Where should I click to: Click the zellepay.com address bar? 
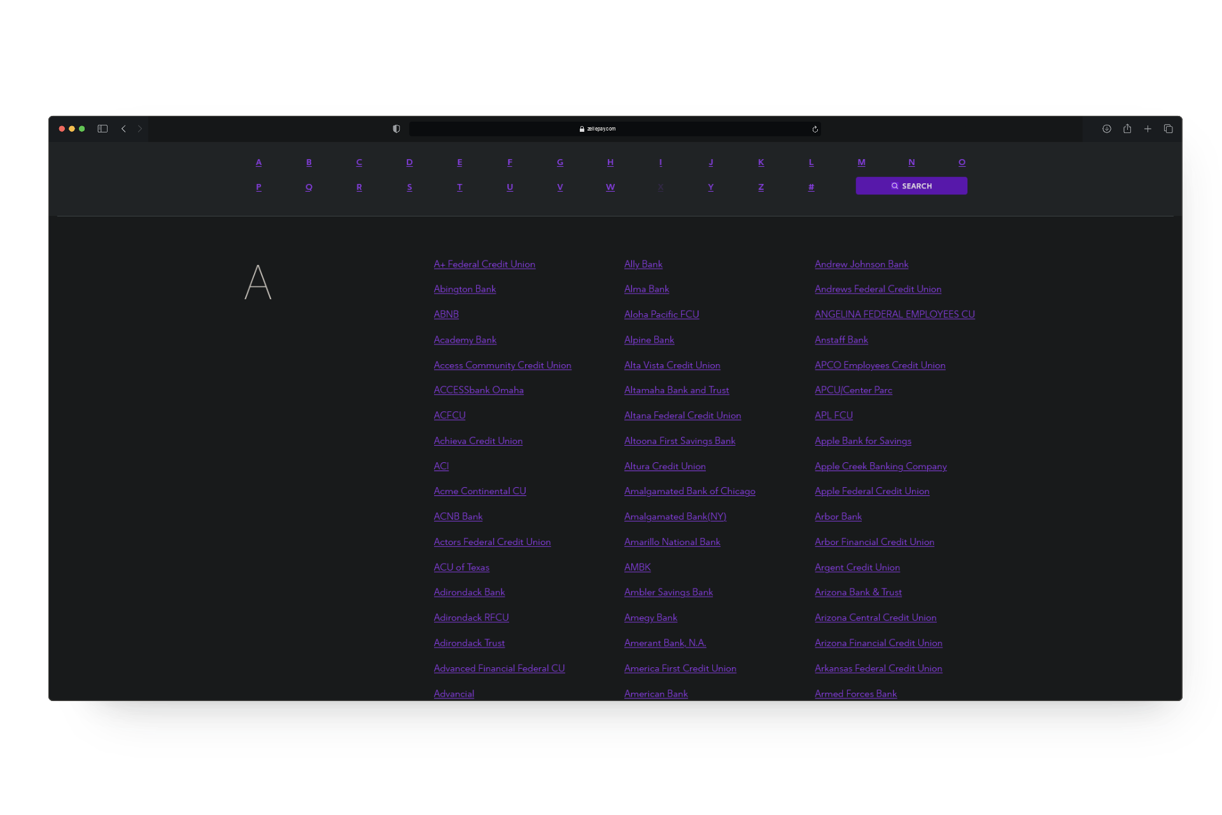click(598, 129)
